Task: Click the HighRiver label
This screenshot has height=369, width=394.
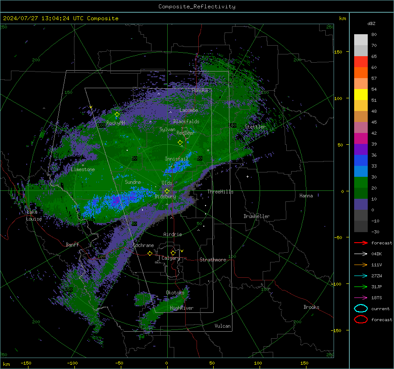Action: coord(182,308)
